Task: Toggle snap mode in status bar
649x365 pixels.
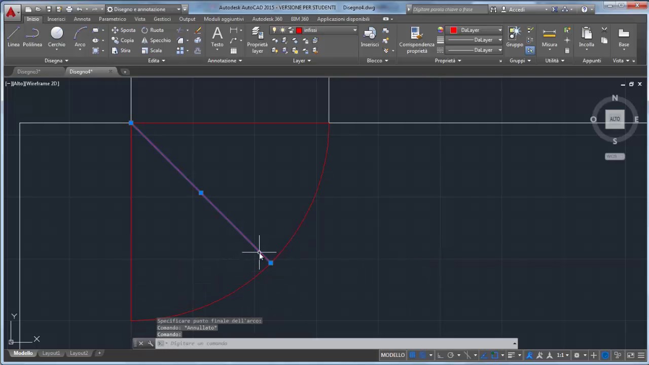Action: (422, 355)
